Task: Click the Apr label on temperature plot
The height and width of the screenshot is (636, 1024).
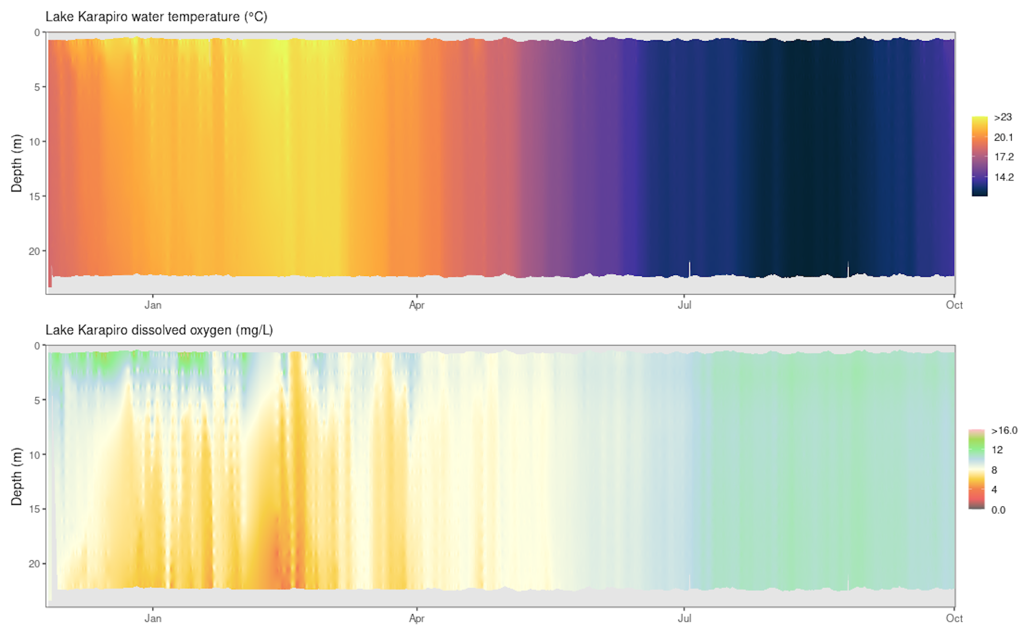Action: (x=417, y=305)
